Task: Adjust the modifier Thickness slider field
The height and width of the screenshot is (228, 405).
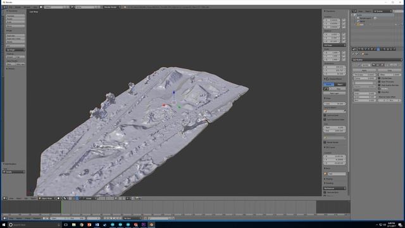Action: 364,75
